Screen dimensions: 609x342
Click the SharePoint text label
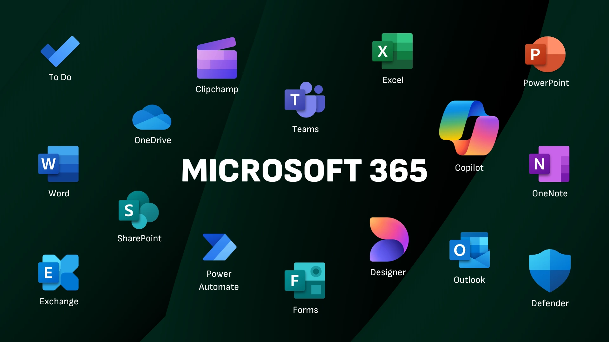pyautogui.click(x=139, y=238)
